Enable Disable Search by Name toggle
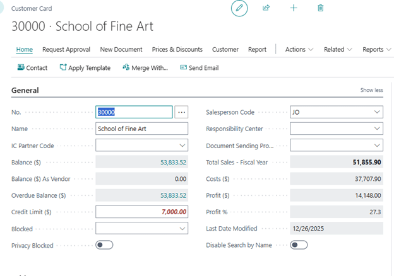The height and width of the screenshot is (276, 394). pyautogui.click(x=299, y=245)
